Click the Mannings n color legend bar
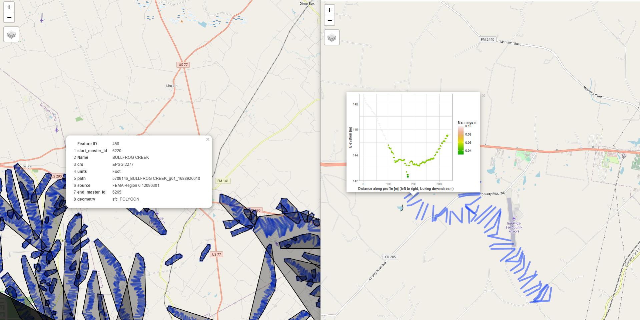 click(461, 140)
